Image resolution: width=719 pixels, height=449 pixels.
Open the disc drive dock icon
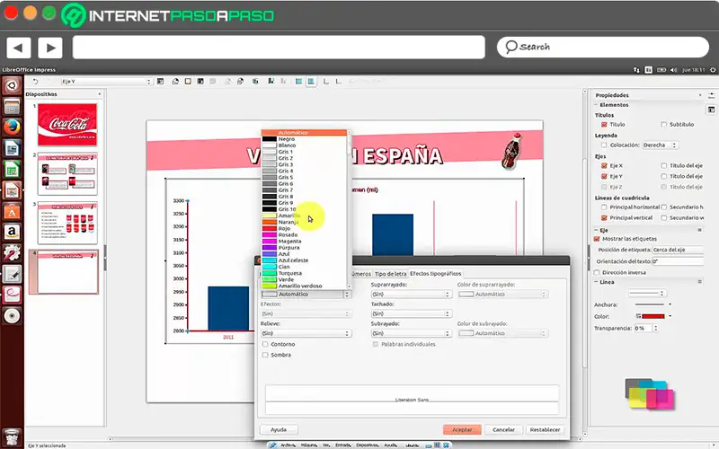pyautogui.click(x=12, y=316)
